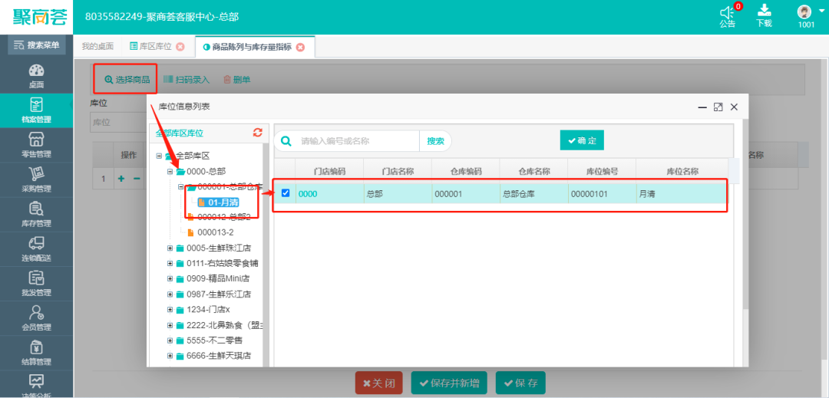The height and width of the screenshot is (398, 829).
Task: Open the 1001 user avatar menu
Action: pos(804,12)
